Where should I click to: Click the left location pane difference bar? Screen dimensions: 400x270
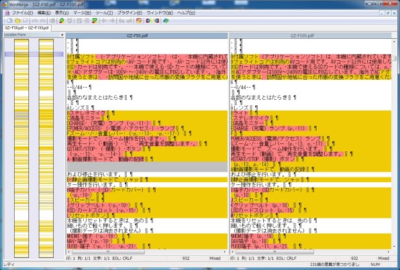(21, 148)
